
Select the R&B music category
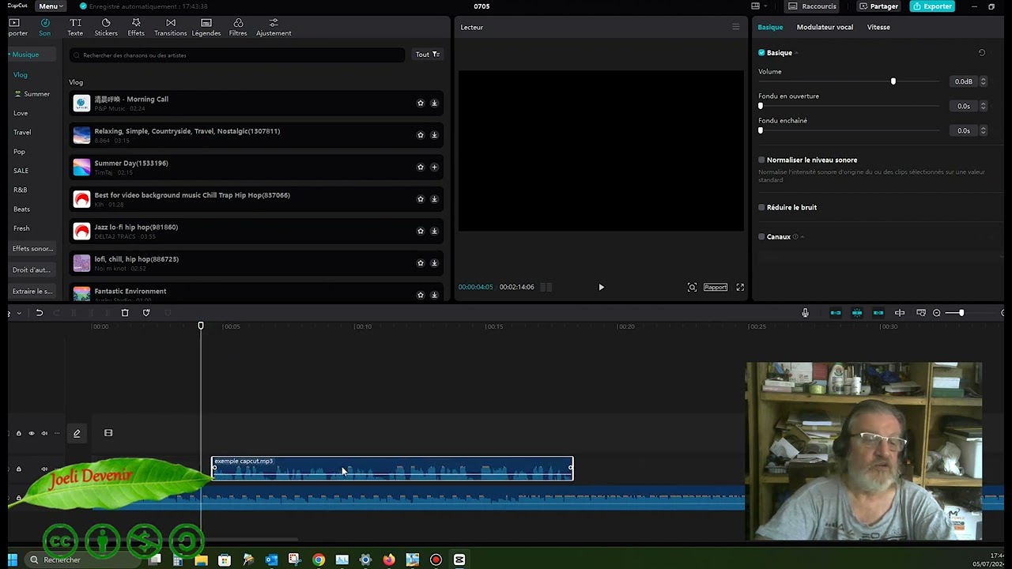21,190
